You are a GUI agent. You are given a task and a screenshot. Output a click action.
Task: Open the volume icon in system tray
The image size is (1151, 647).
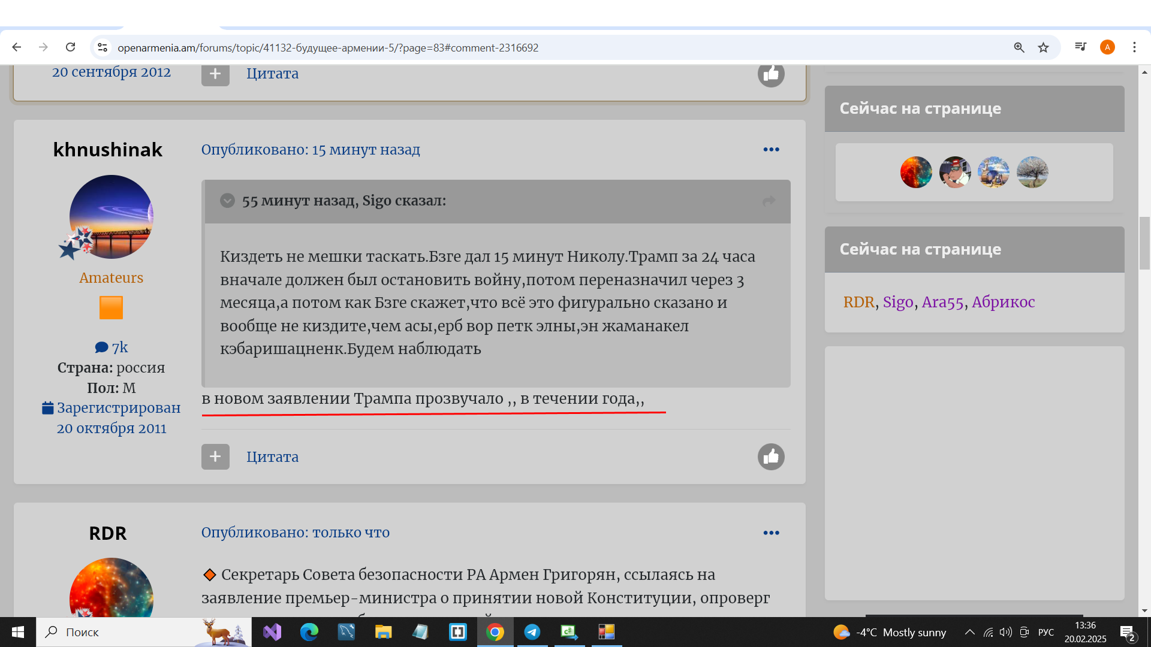click(x=1005, y=632)
